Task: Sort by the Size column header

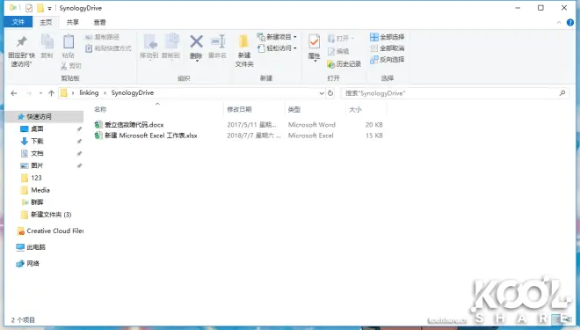Action: [366, 109]
